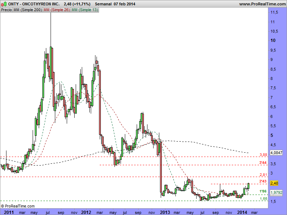Click the 1,55 support level label
287x215 pixels.
(264, 199)
